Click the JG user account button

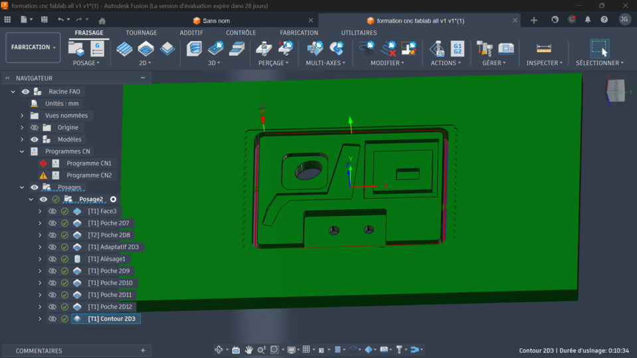click(624, 19)
